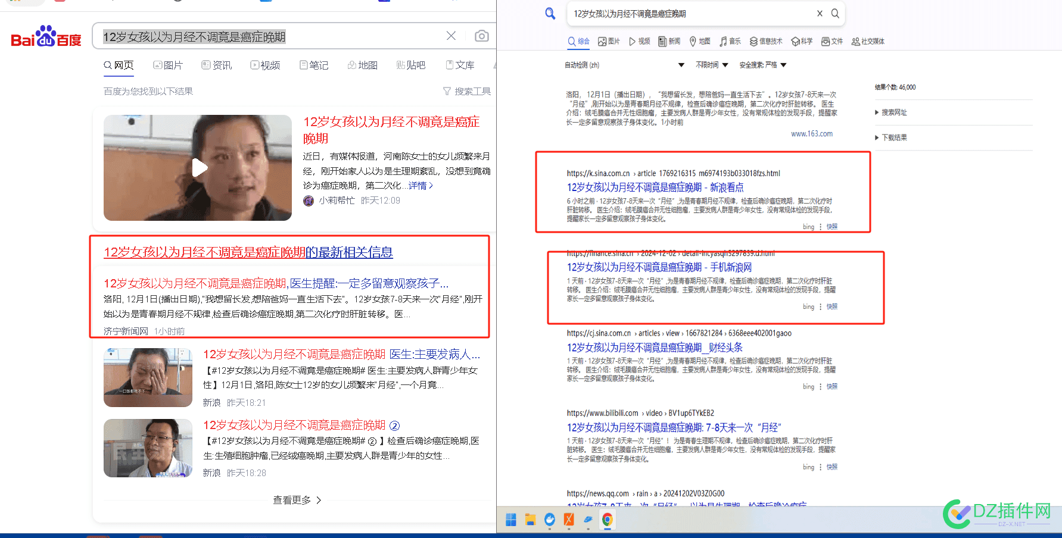Switch to 视频 category in right window

pos(639,41)
